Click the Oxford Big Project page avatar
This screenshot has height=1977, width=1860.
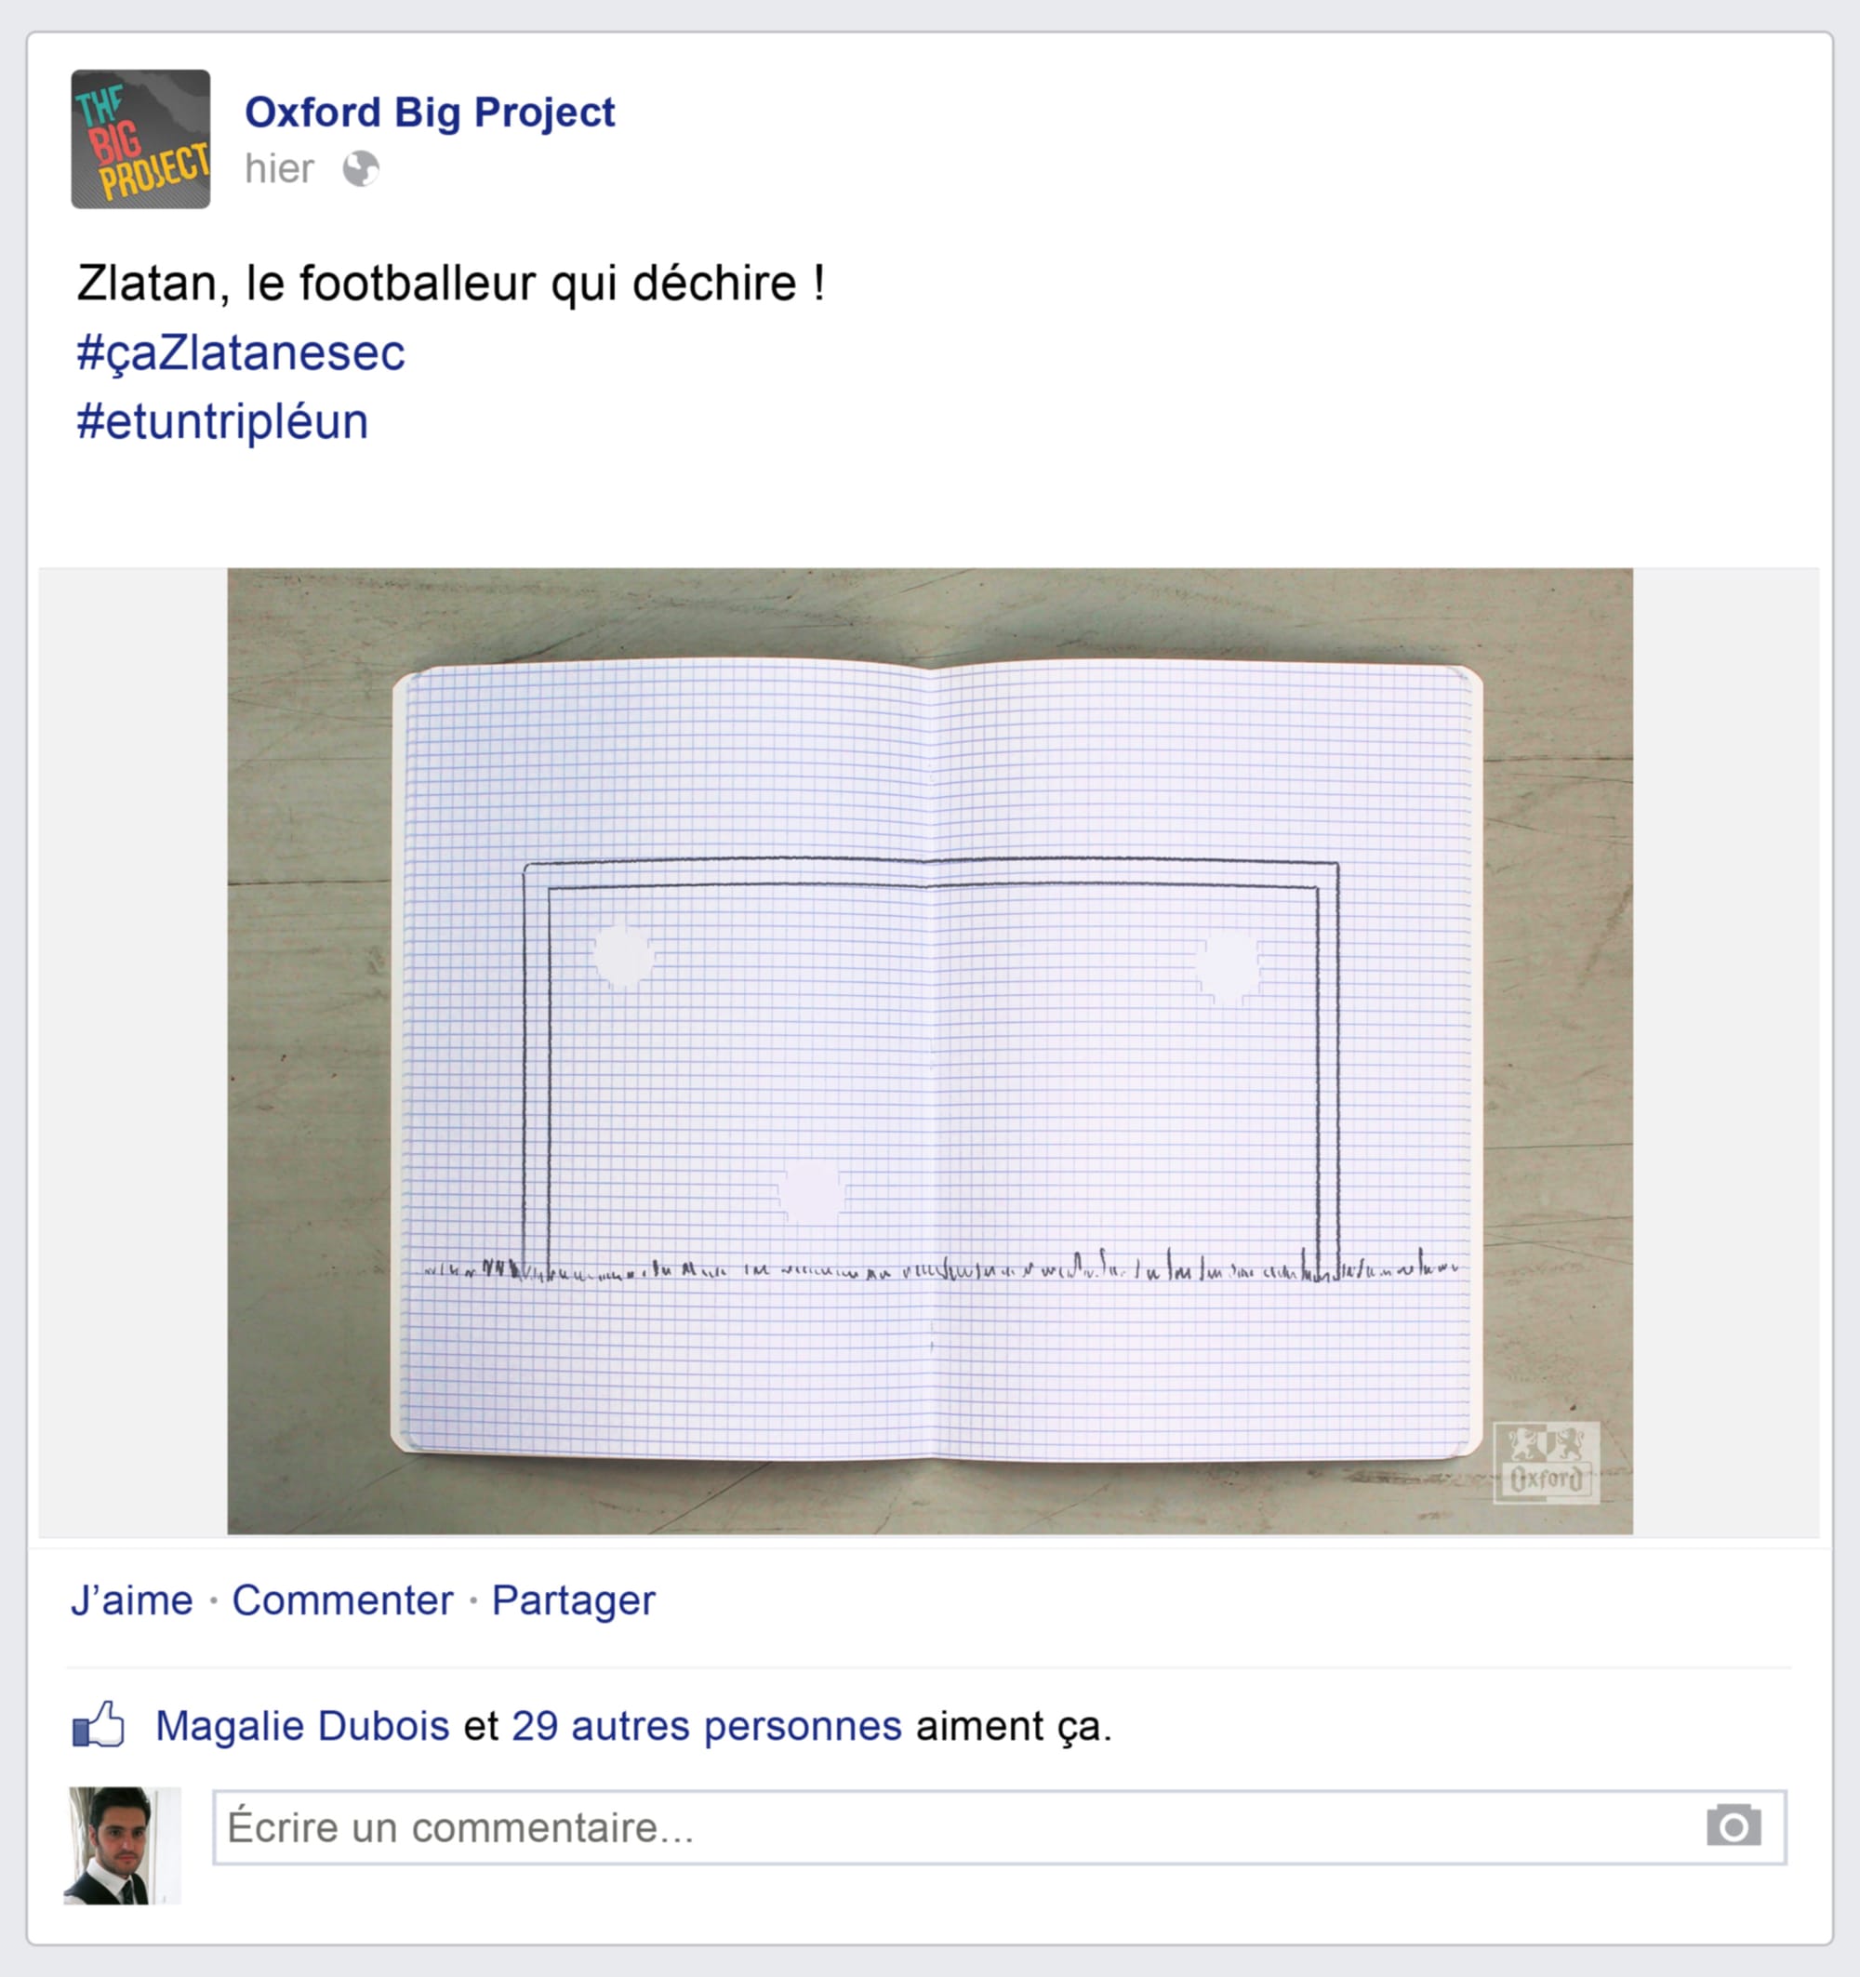pos(140,139)
